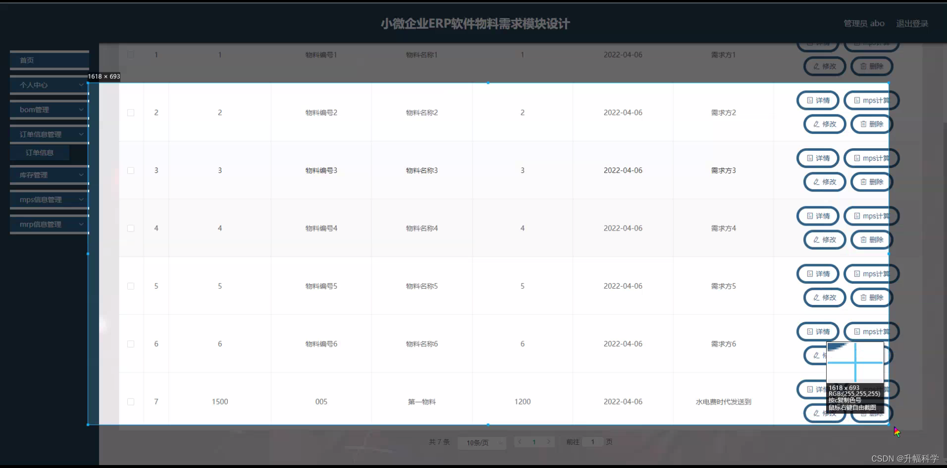Click the 详情 button for 物料编号2
Image resolution: width=947 pixels, height=468 pixels.
tap(817, 100)
